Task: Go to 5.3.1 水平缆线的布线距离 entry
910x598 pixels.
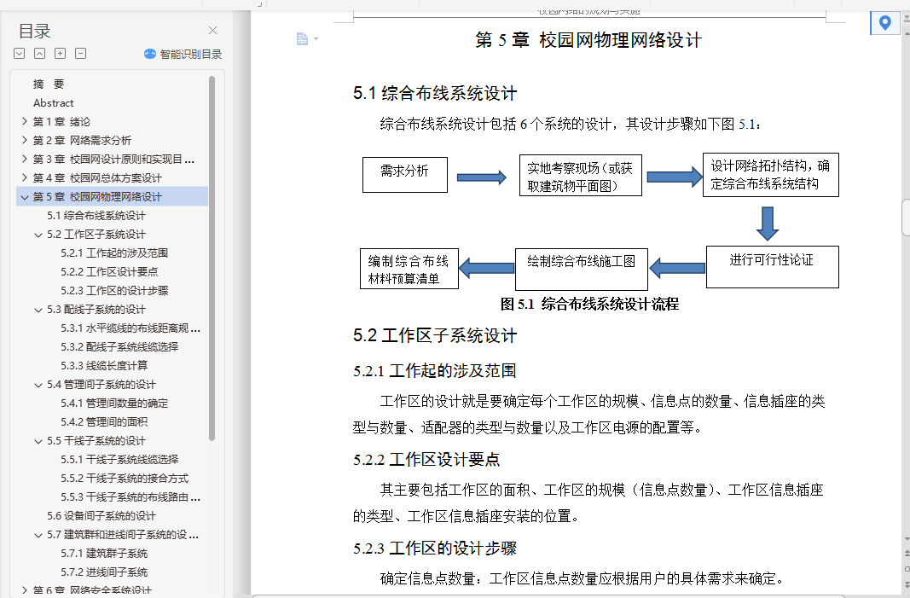Action: tap(130, 328)
